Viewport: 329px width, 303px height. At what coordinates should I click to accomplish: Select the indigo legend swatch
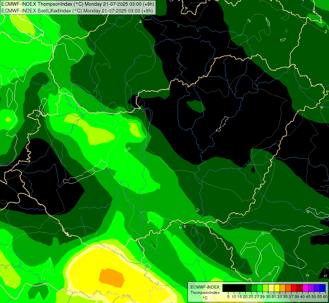[x=317, y=288]
